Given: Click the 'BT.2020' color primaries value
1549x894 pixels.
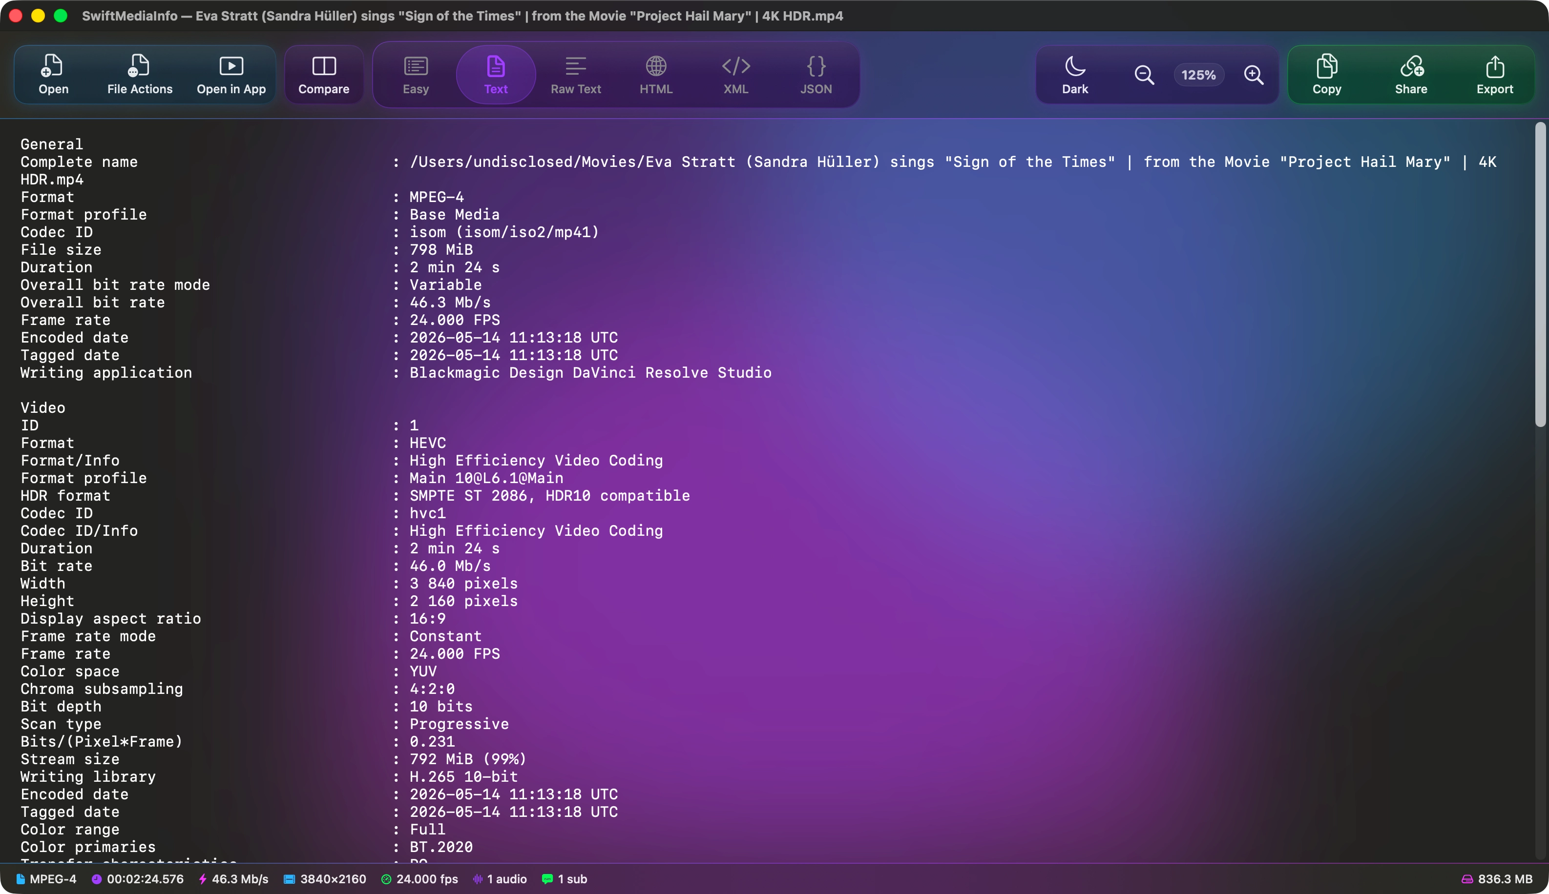Looking at the screenshot, I should coord(441,847).
